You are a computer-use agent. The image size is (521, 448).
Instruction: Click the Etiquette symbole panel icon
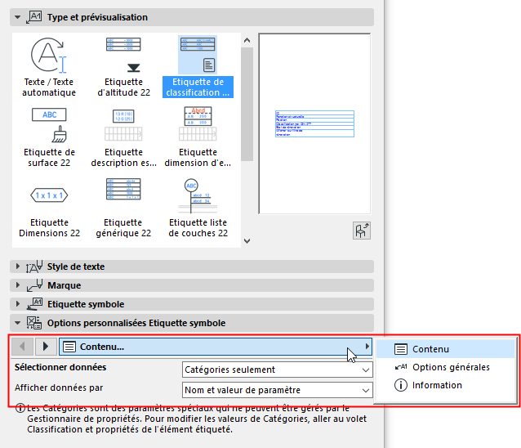pos(34,304)
